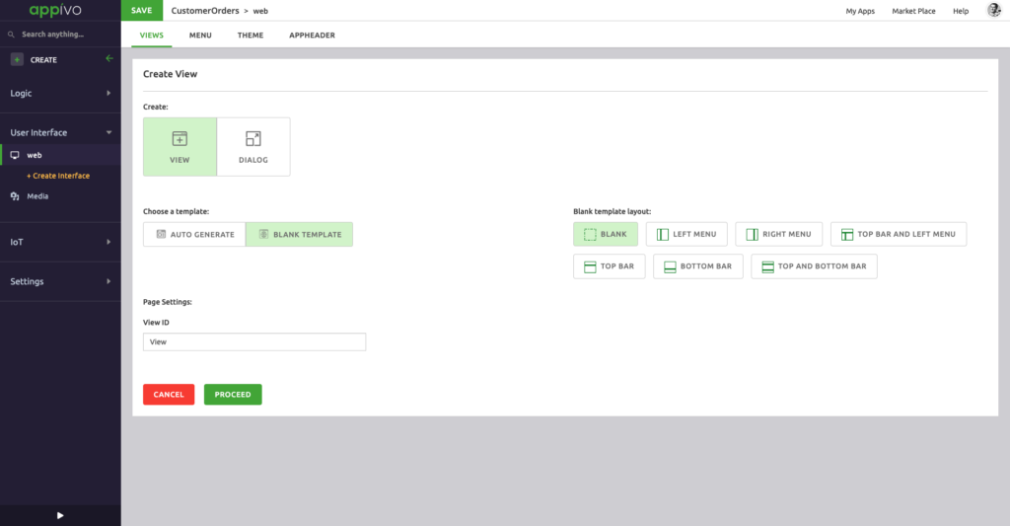Viewport: 1010px width, 526px height.
Task: Click the Appivo logo
Action: tap(55, 10)
